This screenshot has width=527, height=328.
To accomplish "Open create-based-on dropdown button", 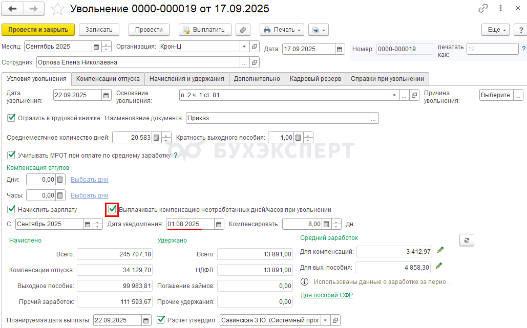I will [x=318, y=30].
